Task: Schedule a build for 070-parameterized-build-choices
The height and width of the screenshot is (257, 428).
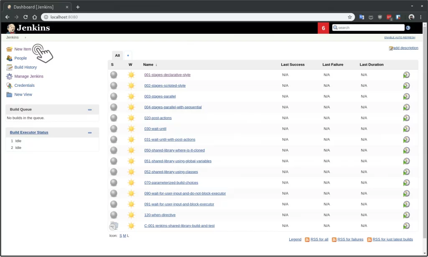Action: 406,183
